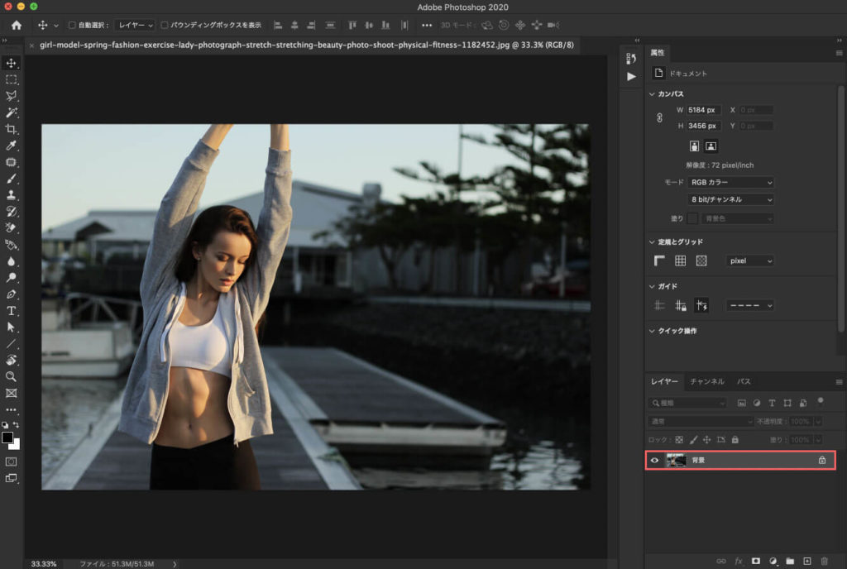Select the Dodge tool

[x=11, y=278]
